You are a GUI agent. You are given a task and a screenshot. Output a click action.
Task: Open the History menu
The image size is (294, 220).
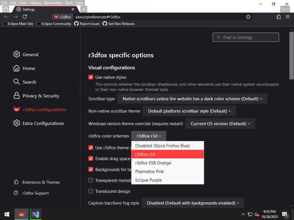[35, 3]
